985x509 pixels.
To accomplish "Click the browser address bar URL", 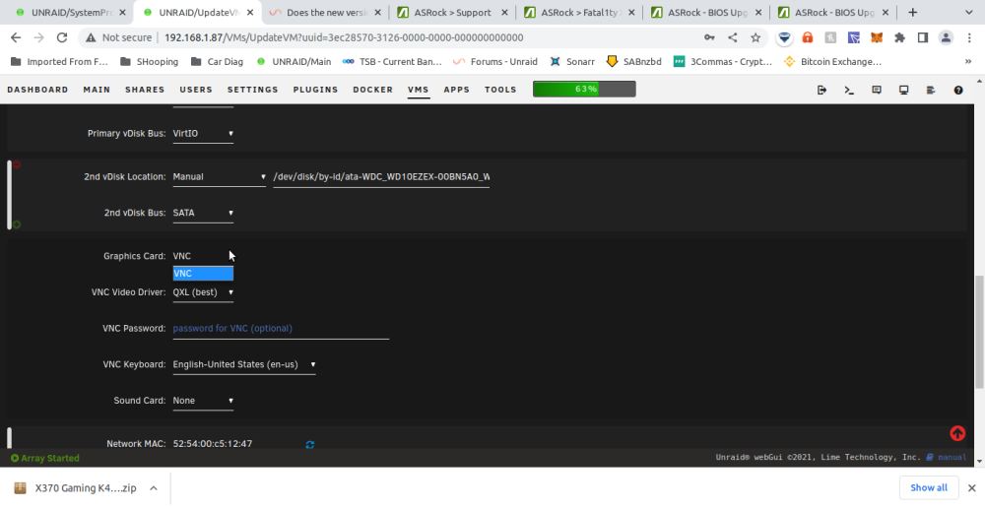I will pos(344,37).
